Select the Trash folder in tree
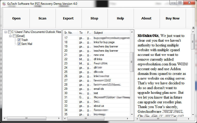The image size is (197, 123). pos(25,40)
